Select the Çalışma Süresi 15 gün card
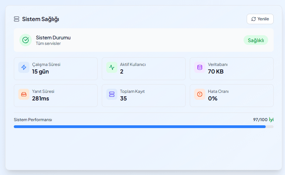The height and width of the screenshot is (175, 285). (56, 68)
